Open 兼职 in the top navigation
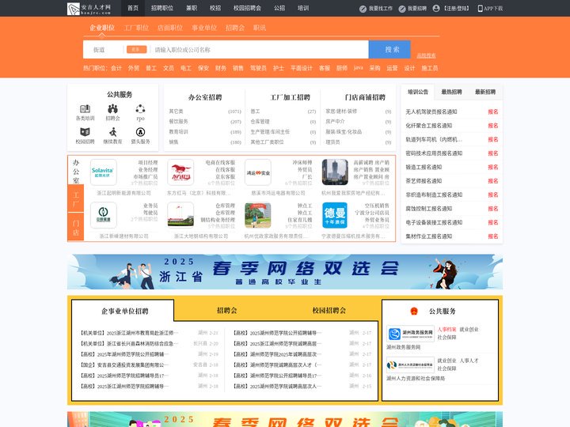 192,8
